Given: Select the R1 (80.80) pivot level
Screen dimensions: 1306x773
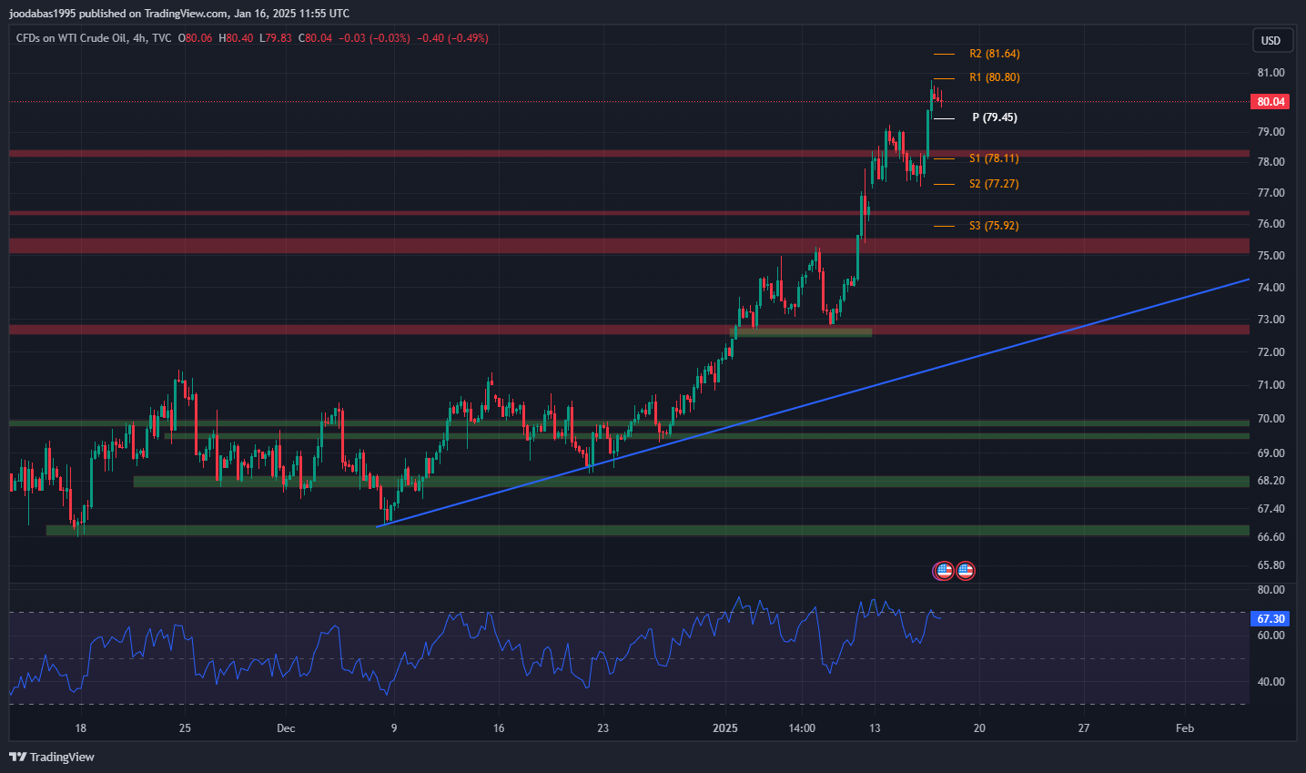Looking at the screenshot, I should 994,77.
